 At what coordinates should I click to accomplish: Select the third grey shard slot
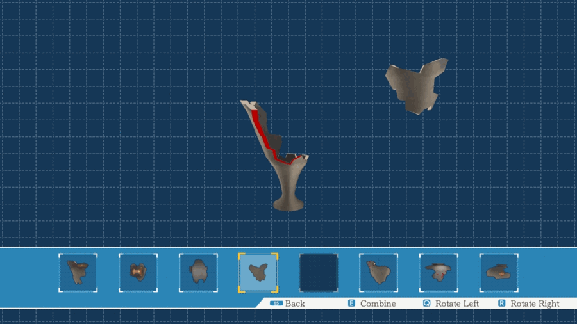[x=198, y=273]
